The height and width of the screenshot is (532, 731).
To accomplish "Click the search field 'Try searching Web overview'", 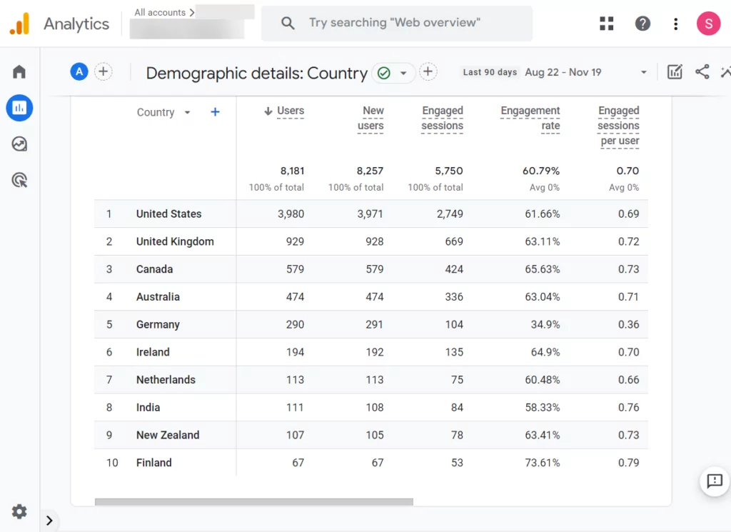I will click(x=397, y=24).
